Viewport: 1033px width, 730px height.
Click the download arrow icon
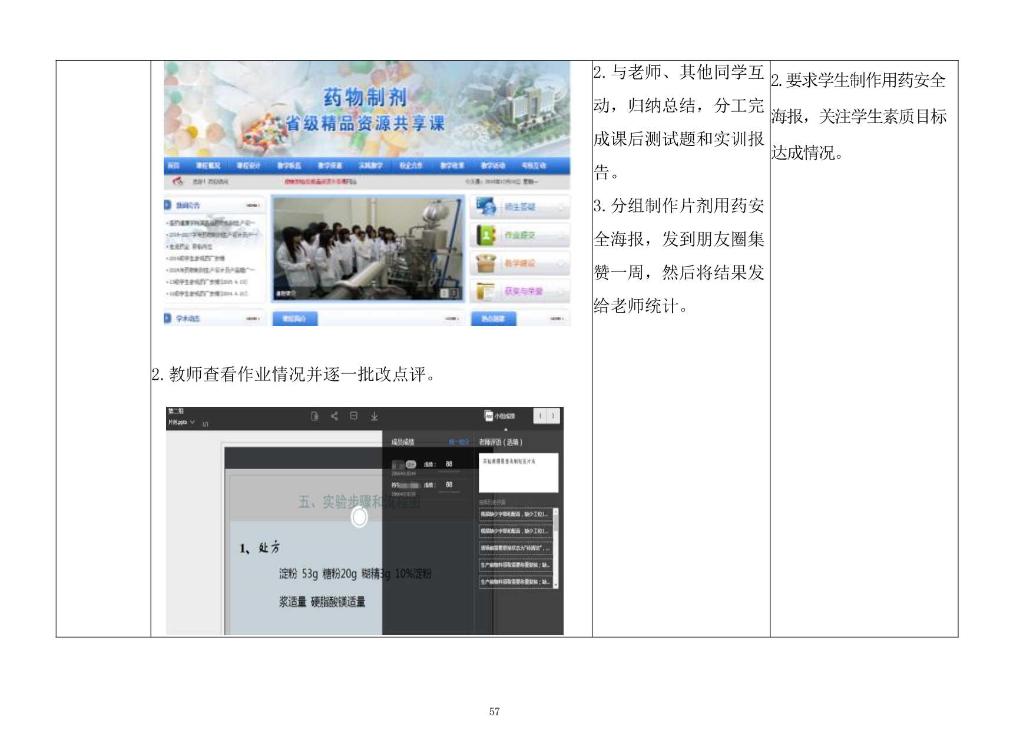point(374,416)
